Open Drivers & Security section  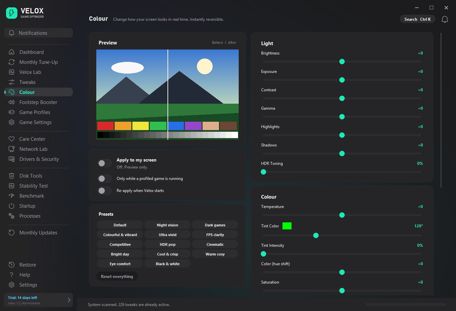tap(39, 159)
